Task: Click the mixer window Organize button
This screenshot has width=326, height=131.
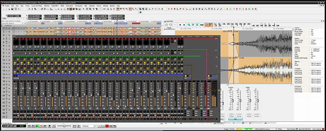Action: [x=211, y=36]
